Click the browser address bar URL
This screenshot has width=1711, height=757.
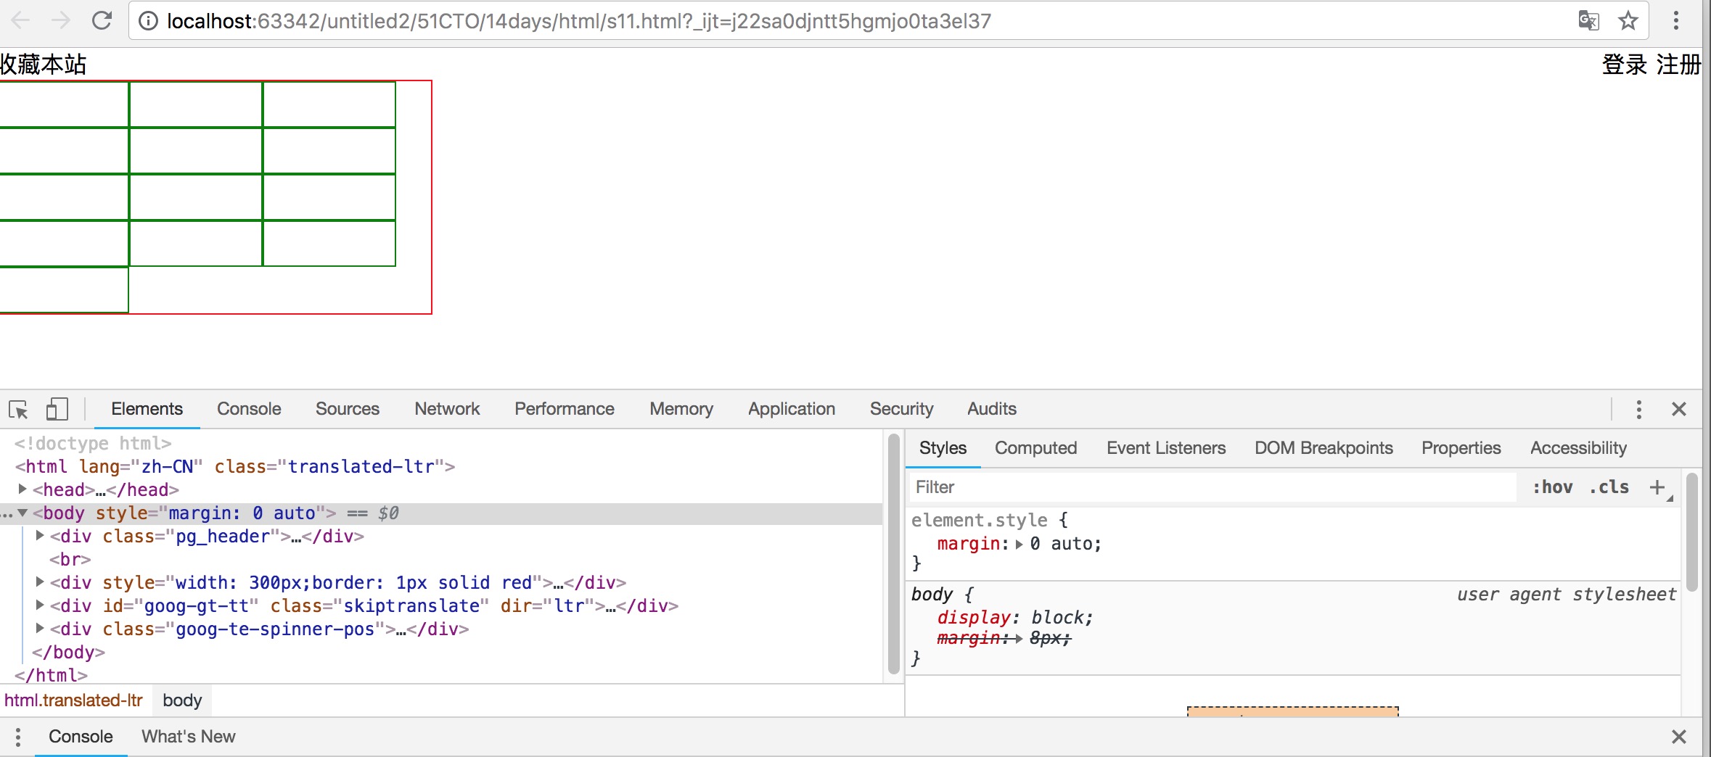[x=578, y=21]
